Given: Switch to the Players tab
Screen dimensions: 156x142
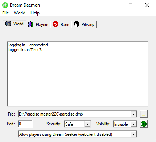Looking at the screenshot, I should coord(38,25).
